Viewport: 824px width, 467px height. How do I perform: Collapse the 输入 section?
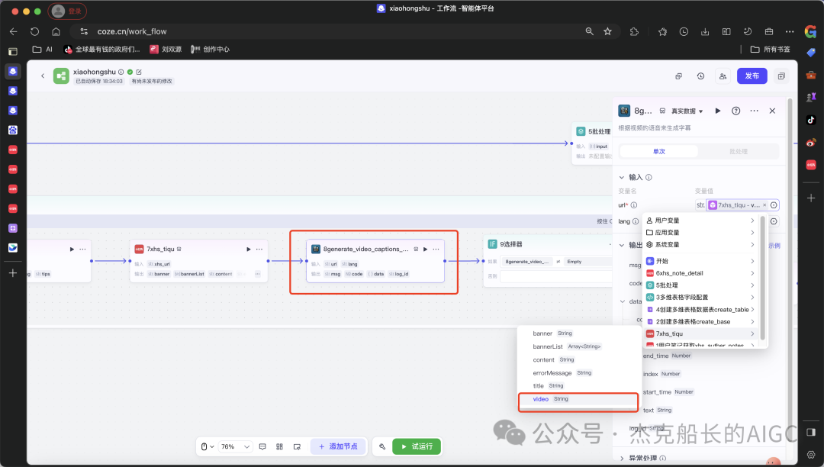tap(622, 178)
